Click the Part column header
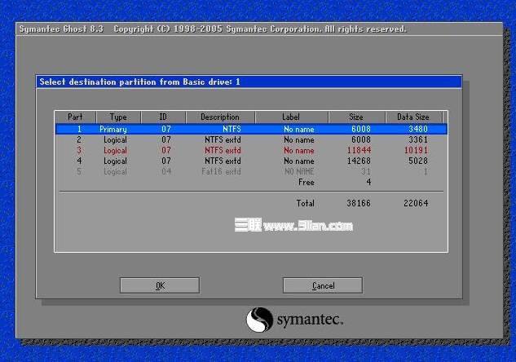This screenshot has height=362, width=516. coord(75,117)
